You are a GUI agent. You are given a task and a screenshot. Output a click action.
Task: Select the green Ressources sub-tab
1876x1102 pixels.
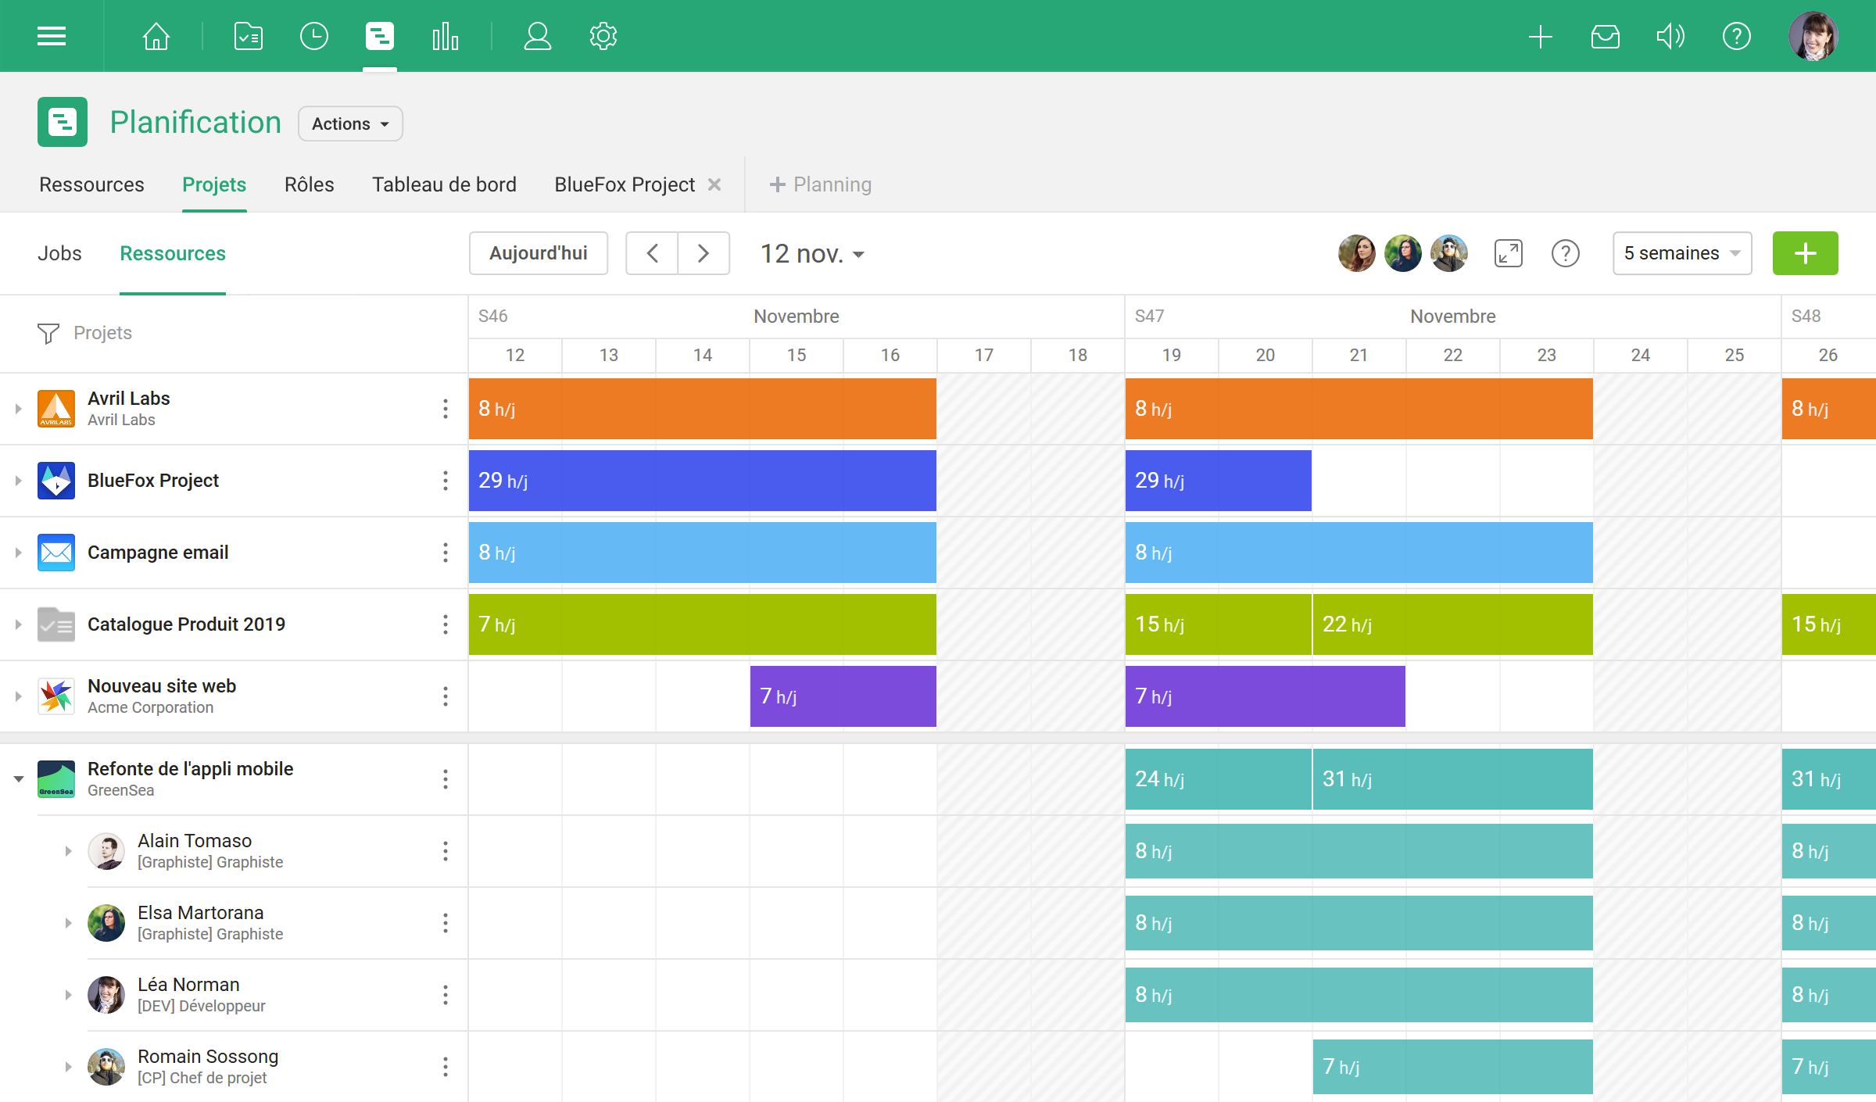pyautogui.click(x=173, y=253)
